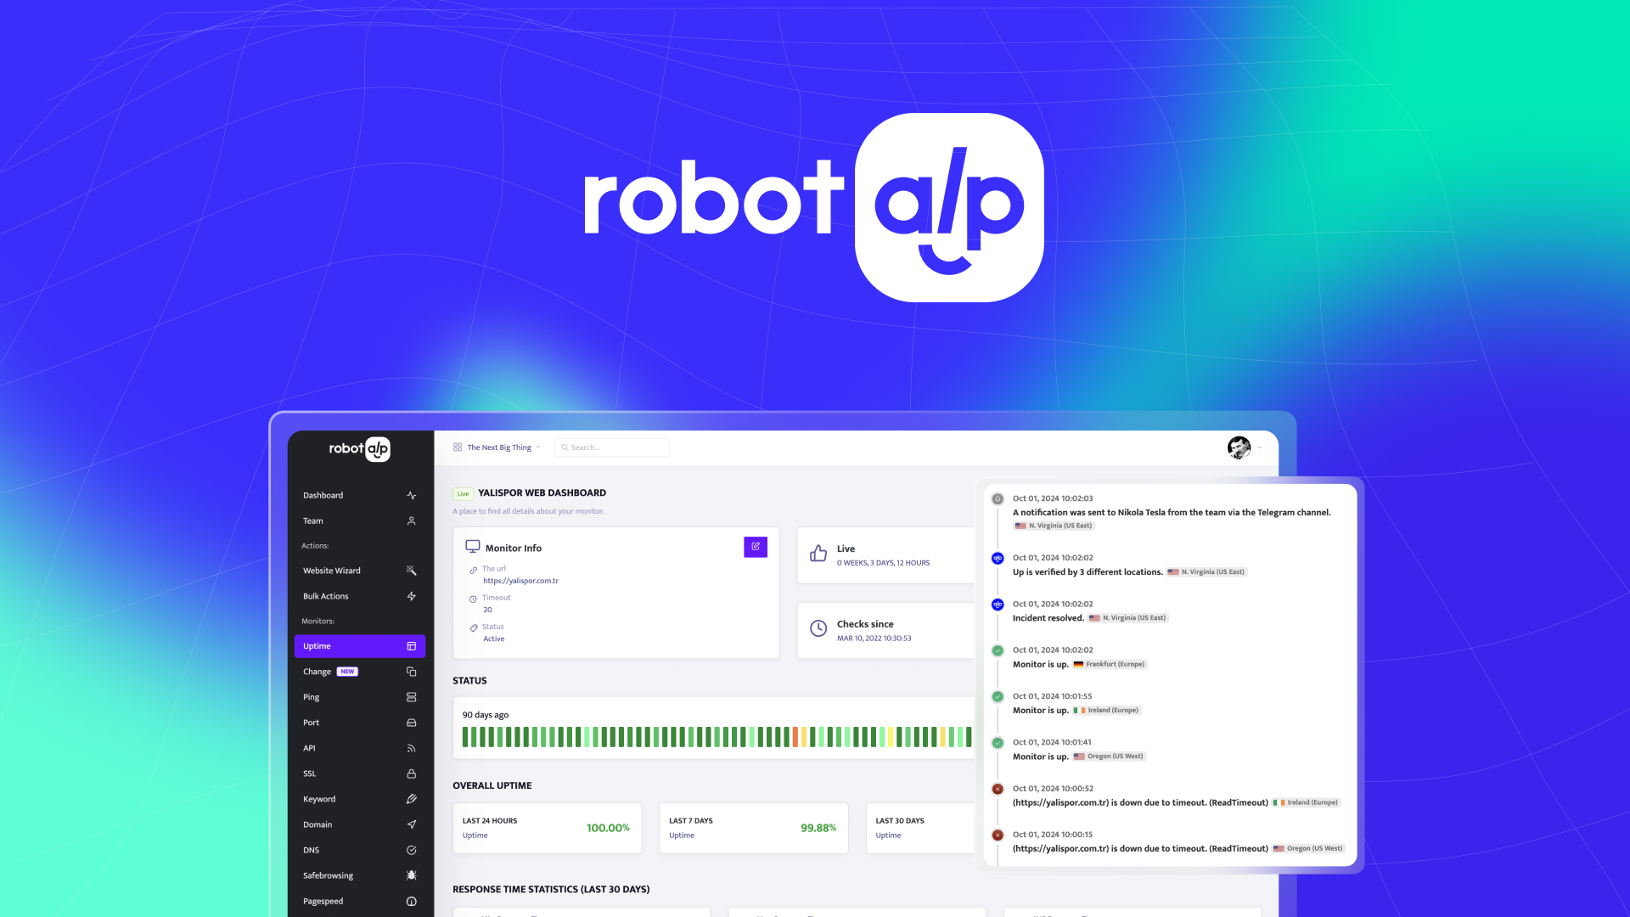Expand the Keyword monitor section
The image size is (1630, 917).
click(317, 798)
